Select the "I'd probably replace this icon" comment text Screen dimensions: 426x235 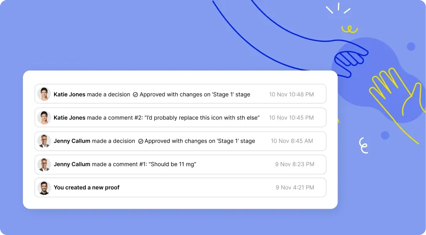coord(202,118)
